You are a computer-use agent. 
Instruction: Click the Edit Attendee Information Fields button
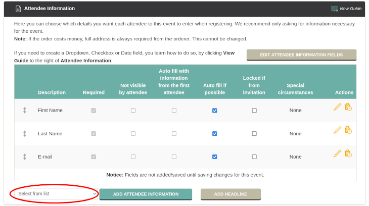(301, 55)
